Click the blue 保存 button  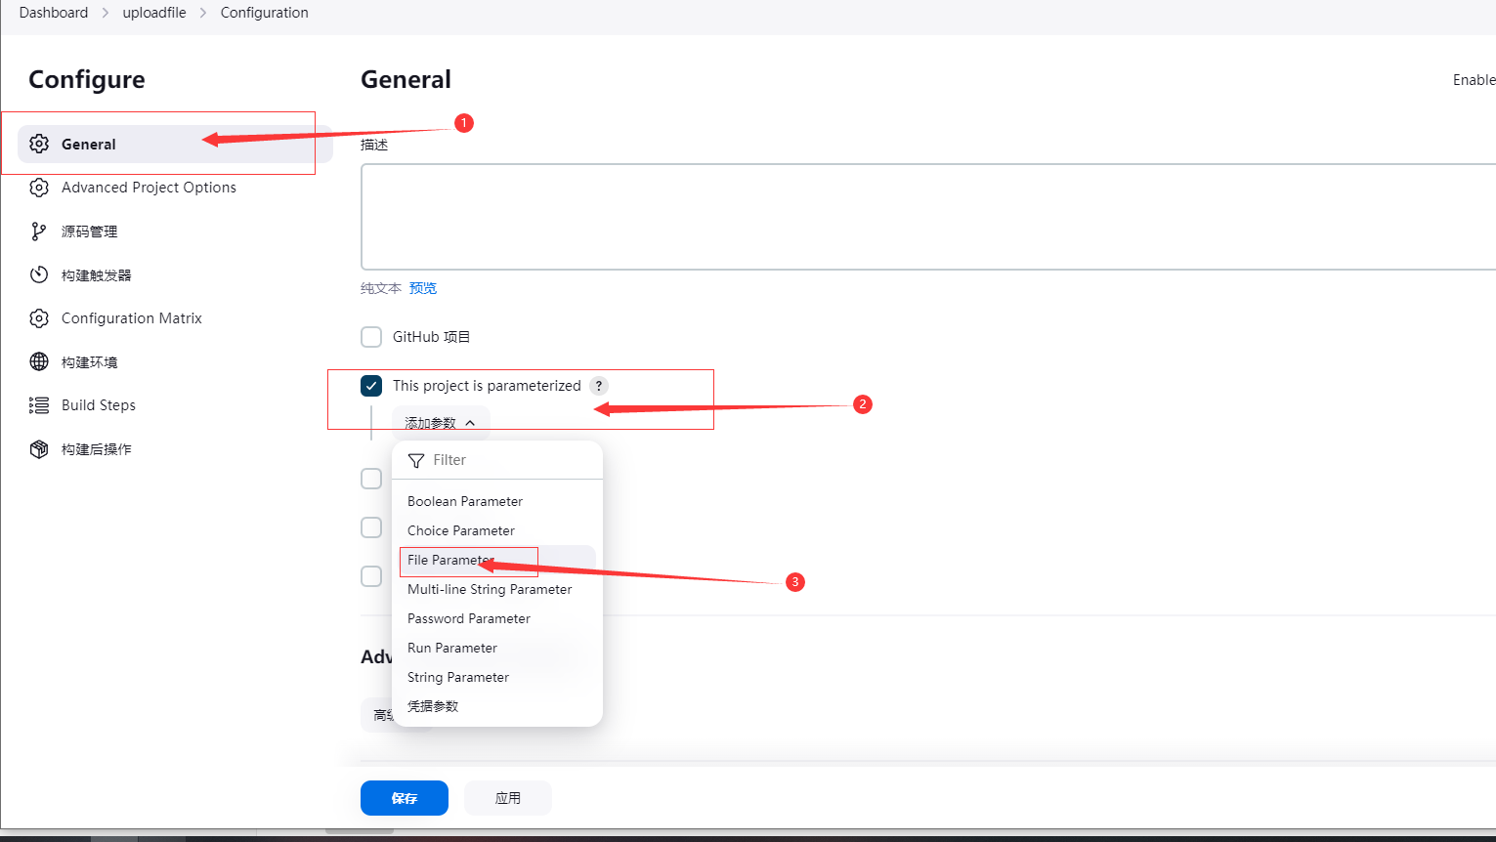tap(405, 798)
